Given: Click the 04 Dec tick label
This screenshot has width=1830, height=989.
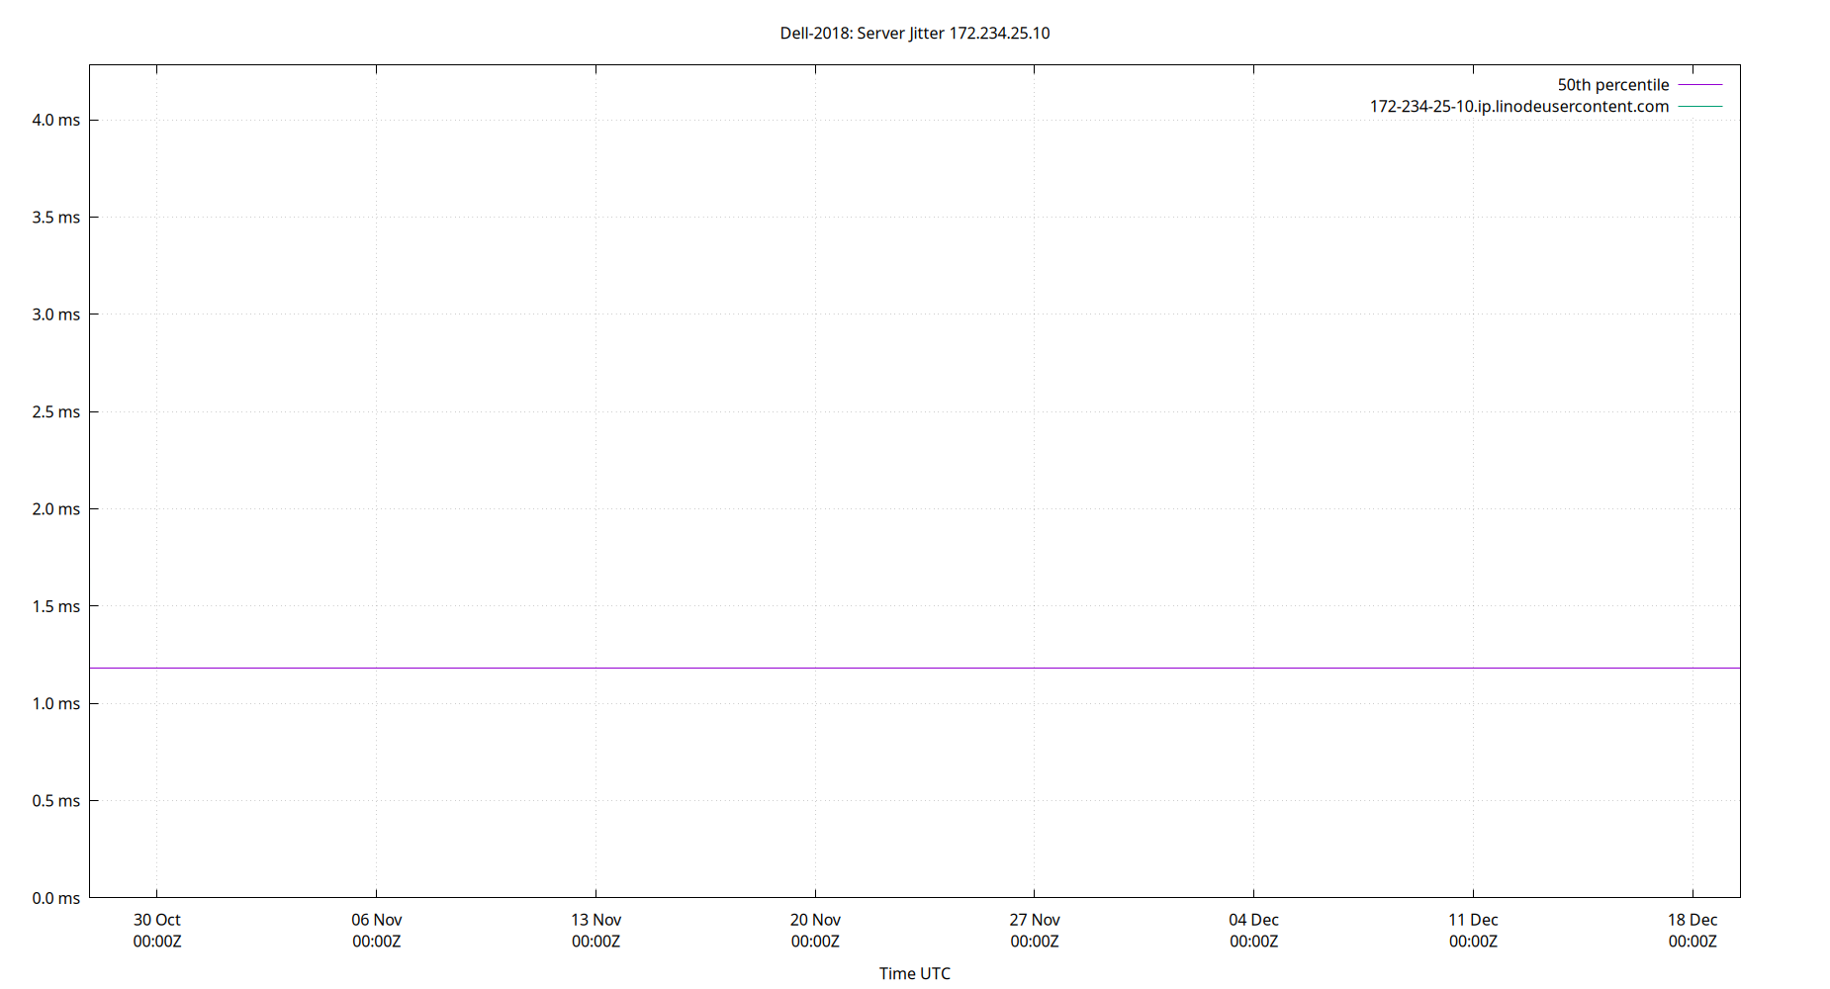Looking at the screenshot, I should click(x=1254, y=920).
